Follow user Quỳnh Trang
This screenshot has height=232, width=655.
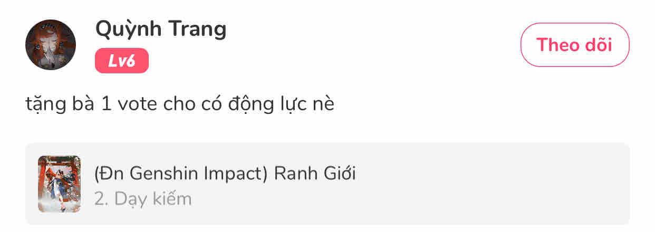(574, 45)
